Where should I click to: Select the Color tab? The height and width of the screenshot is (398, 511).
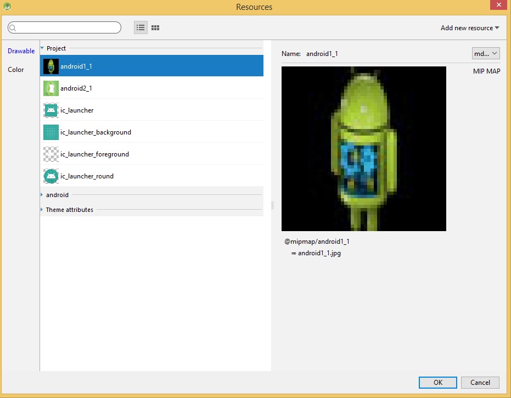(x=16, y=70)
